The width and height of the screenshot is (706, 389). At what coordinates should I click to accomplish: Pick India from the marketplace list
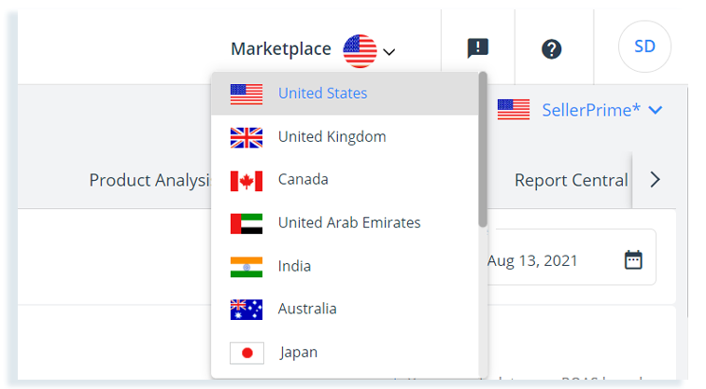point(345,266)
